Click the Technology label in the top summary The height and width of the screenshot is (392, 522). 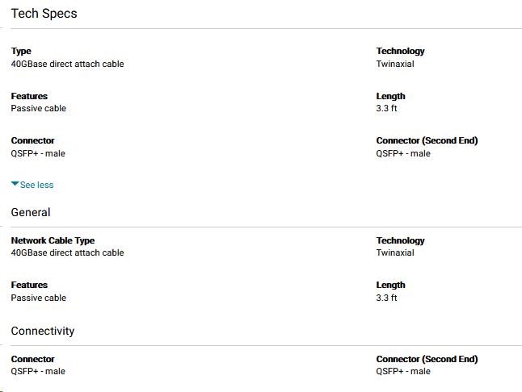[400, 51]
